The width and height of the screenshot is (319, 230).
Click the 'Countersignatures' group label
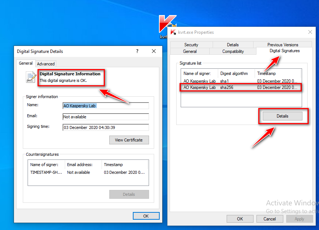[42, 154]
